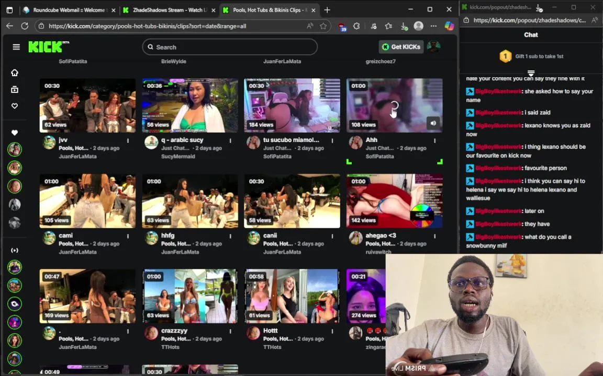Screen dimensions: 603x376
Task: Open the outlined heart Following icon in the sidebar
Action: (x=15, y=106)
